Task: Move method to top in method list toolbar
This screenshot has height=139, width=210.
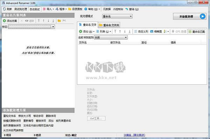Action: (39, 21)
